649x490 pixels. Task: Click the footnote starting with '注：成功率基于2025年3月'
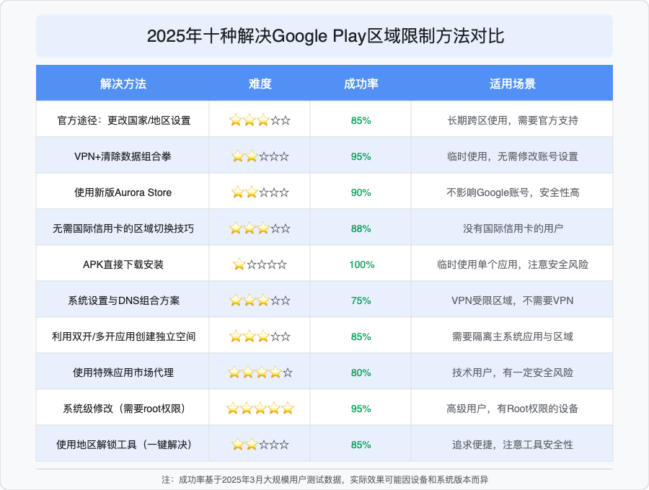(325, 480)
